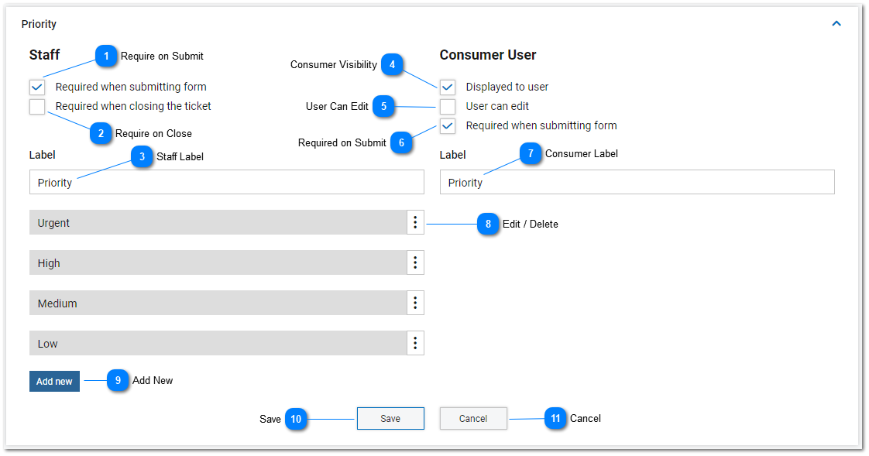Select the Urgent priority row
This screenshot has width=869, height=456.
[x=218, y=222]
